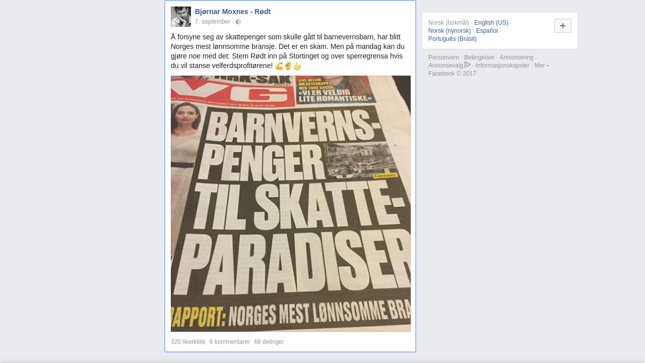The width and height of the screenshot is (645, 363).
Task: Switch language to English (US)
Action: [x=491, y=23]
